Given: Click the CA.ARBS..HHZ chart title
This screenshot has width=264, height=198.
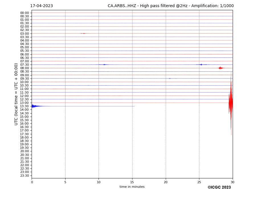Looking at the screenshot, I should click(x=171, y=6).
